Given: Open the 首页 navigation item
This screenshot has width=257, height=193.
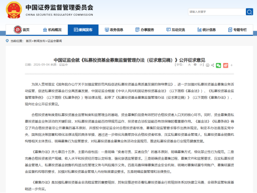Looking at the screenshot, I should point(22,30).
